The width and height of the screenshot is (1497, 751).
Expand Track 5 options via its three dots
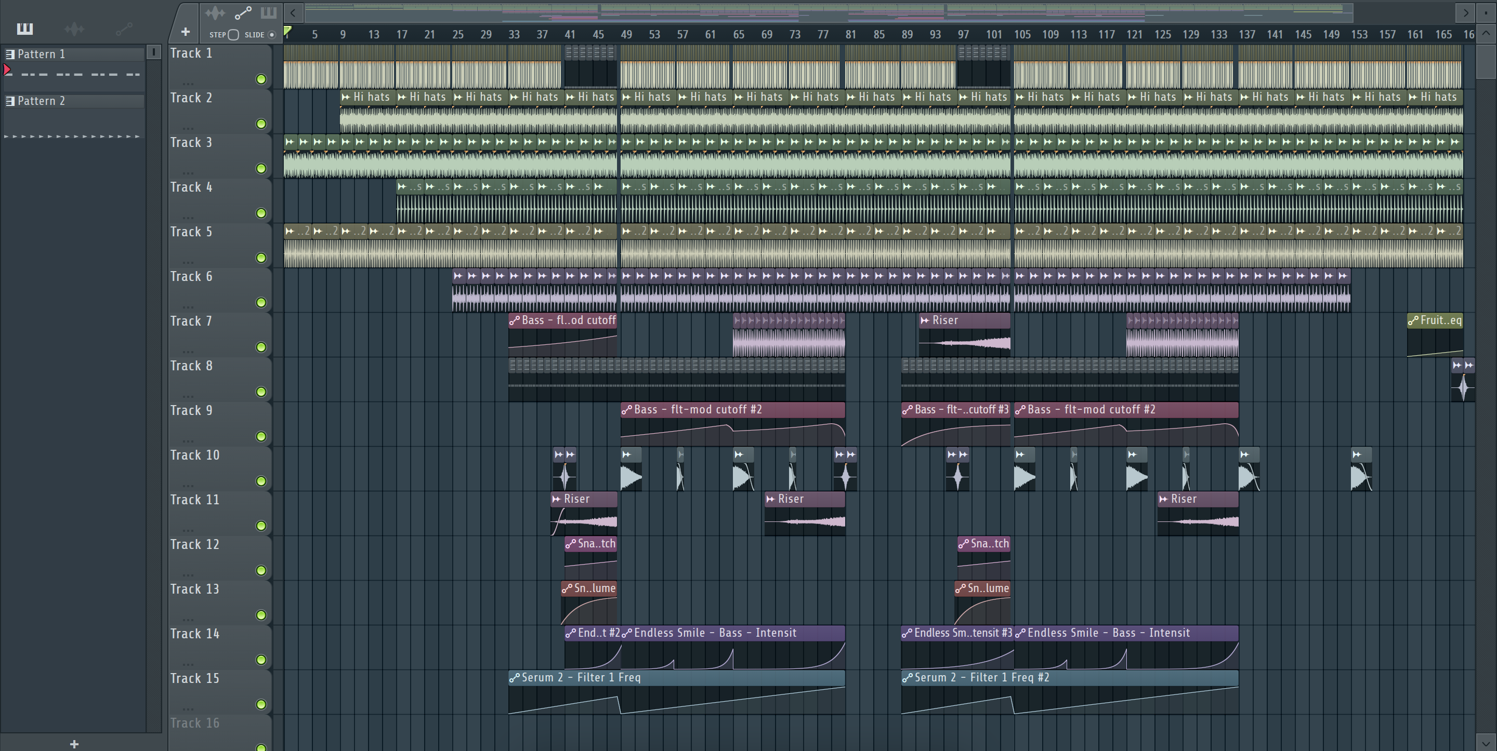coord(188,262)
